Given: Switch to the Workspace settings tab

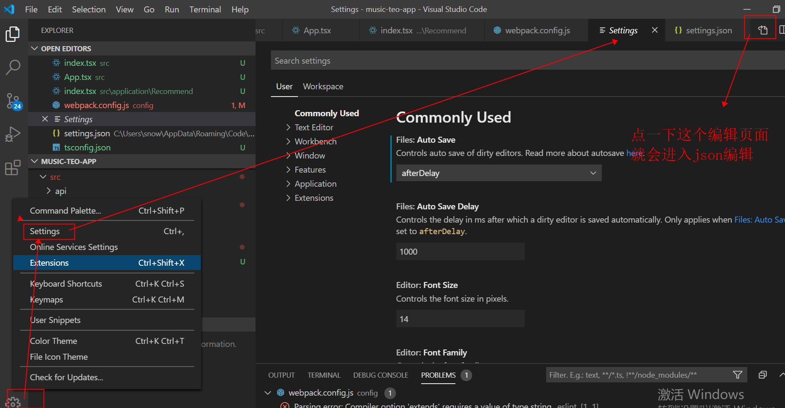Looking at the screenshot, I should click(x=323, y=86).
